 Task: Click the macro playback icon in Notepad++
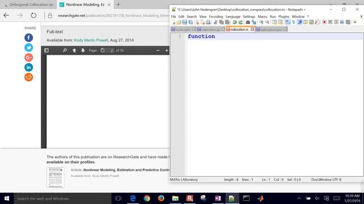(336, 22)
